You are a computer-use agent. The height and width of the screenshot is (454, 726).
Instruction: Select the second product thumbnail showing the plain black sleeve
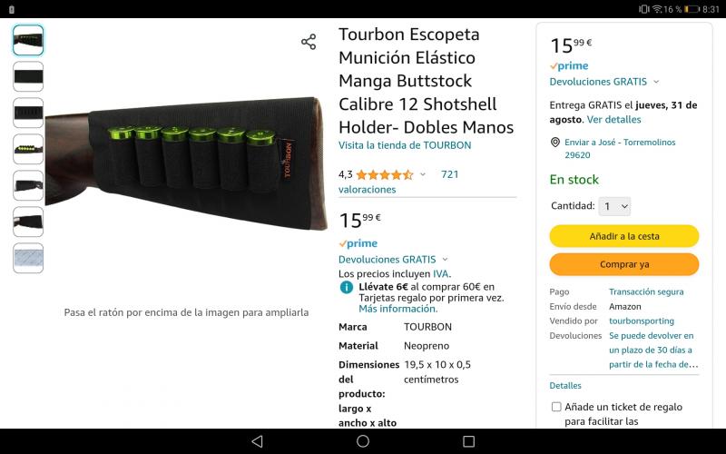tap(28, 76)
